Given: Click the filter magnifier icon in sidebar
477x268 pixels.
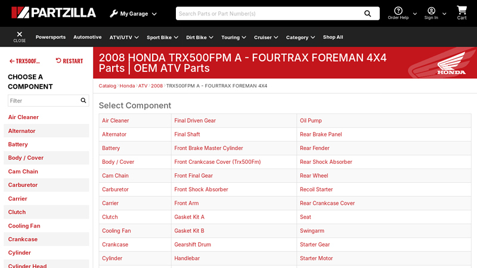Looking at the screenshot, I should [83, 101].
